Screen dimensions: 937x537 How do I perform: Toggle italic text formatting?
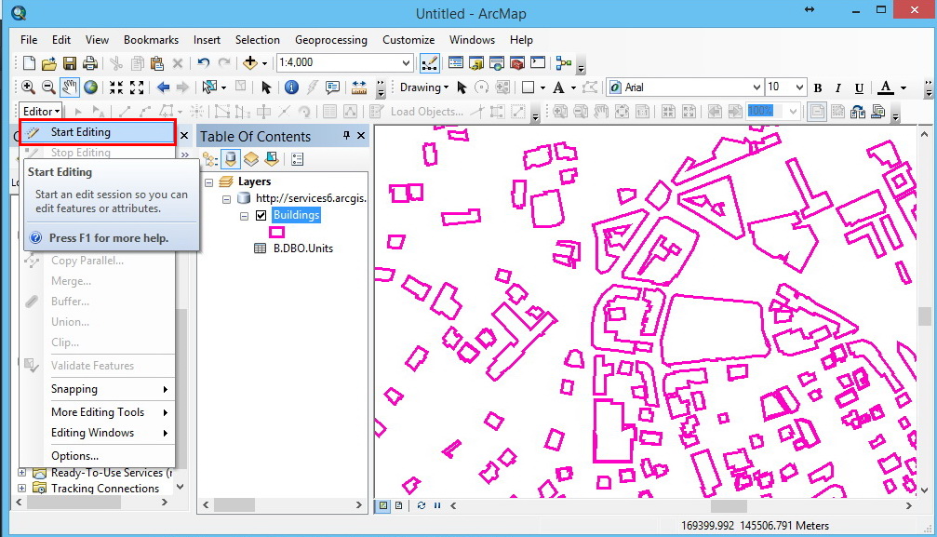[837, 87]
